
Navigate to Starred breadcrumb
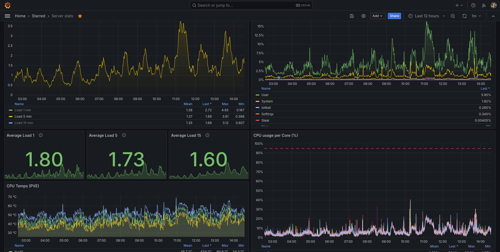(x=39, y=16)
